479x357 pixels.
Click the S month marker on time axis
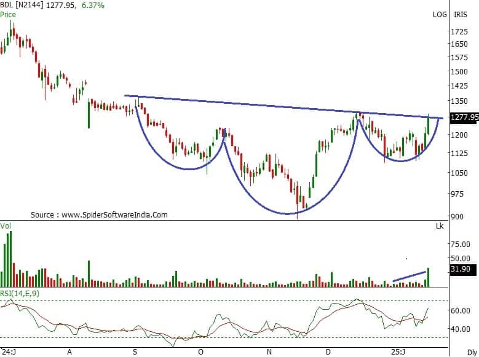point(135,351)
